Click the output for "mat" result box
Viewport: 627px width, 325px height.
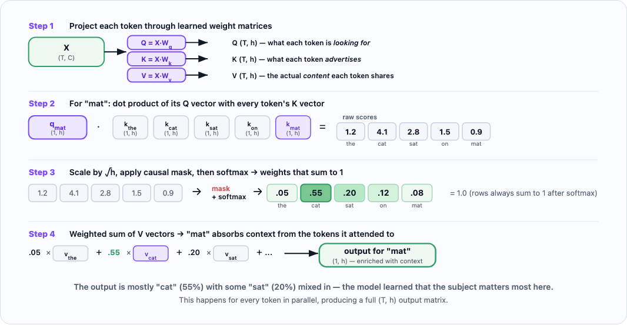376,255
